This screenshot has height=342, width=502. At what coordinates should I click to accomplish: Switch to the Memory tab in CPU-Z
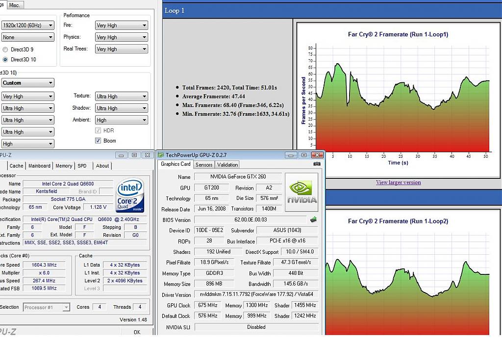click(x=64, y=166)
